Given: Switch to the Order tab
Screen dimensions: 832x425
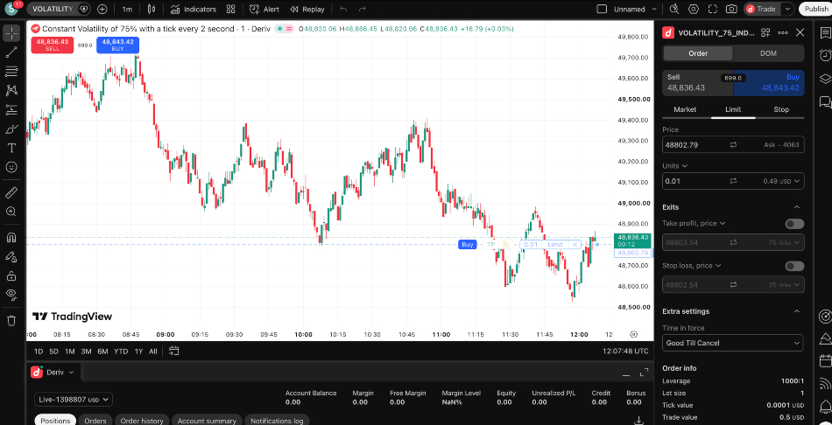Looking at the screenshot, I should point(698,53).
